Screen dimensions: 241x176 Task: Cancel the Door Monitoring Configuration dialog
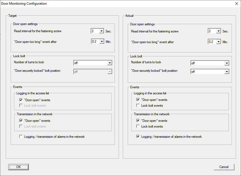pos(224,167)
